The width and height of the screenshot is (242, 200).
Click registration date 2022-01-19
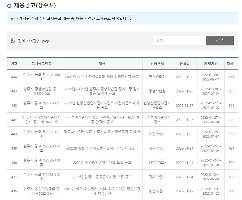185,191
